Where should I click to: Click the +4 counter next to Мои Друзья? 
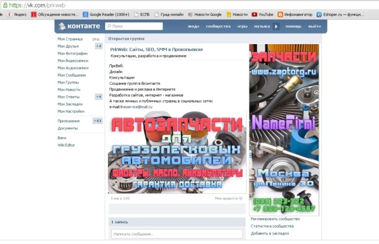click(99, 46)
